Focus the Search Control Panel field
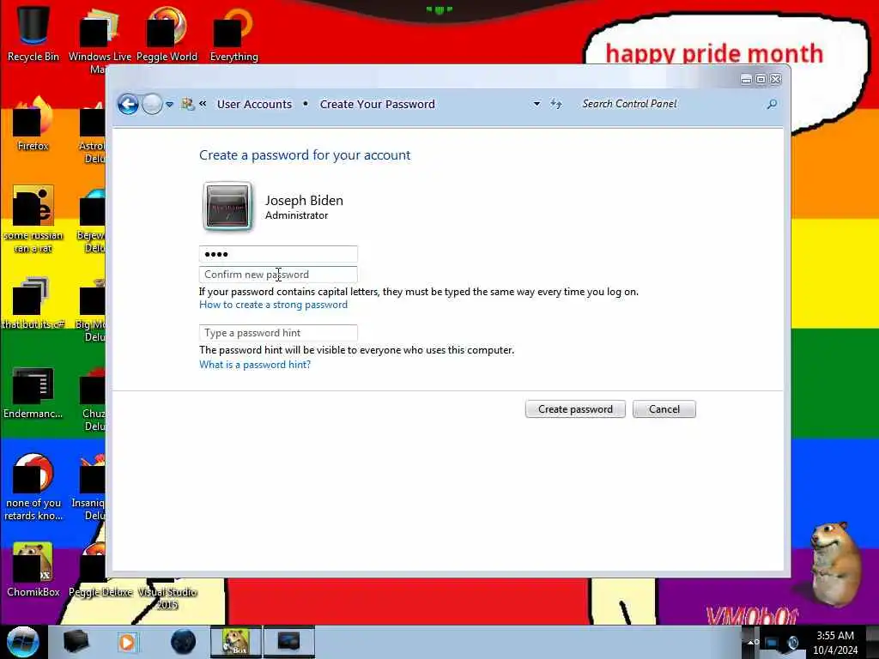This screenshot has height=659, width=879. (x=670, y=104)
